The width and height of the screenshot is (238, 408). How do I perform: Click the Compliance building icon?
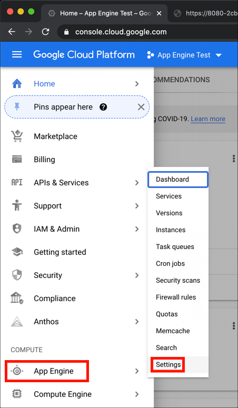17,298
